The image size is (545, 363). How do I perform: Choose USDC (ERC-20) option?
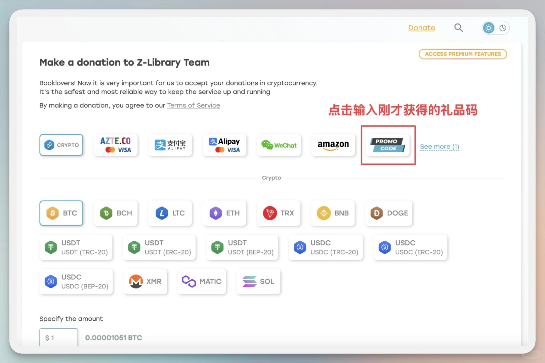click(411, 247)
